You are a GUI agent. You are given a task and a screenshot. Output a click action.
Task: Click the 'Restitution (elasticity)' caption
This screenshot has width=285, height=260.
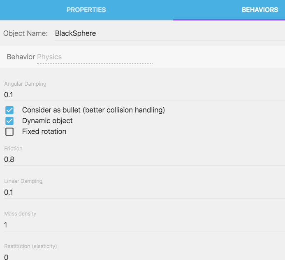(30, 246)
